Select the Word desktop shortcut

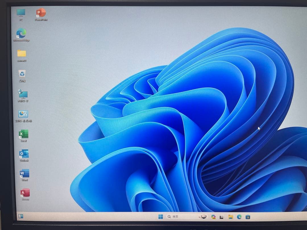pyautogui.click(x=24, y=173)
